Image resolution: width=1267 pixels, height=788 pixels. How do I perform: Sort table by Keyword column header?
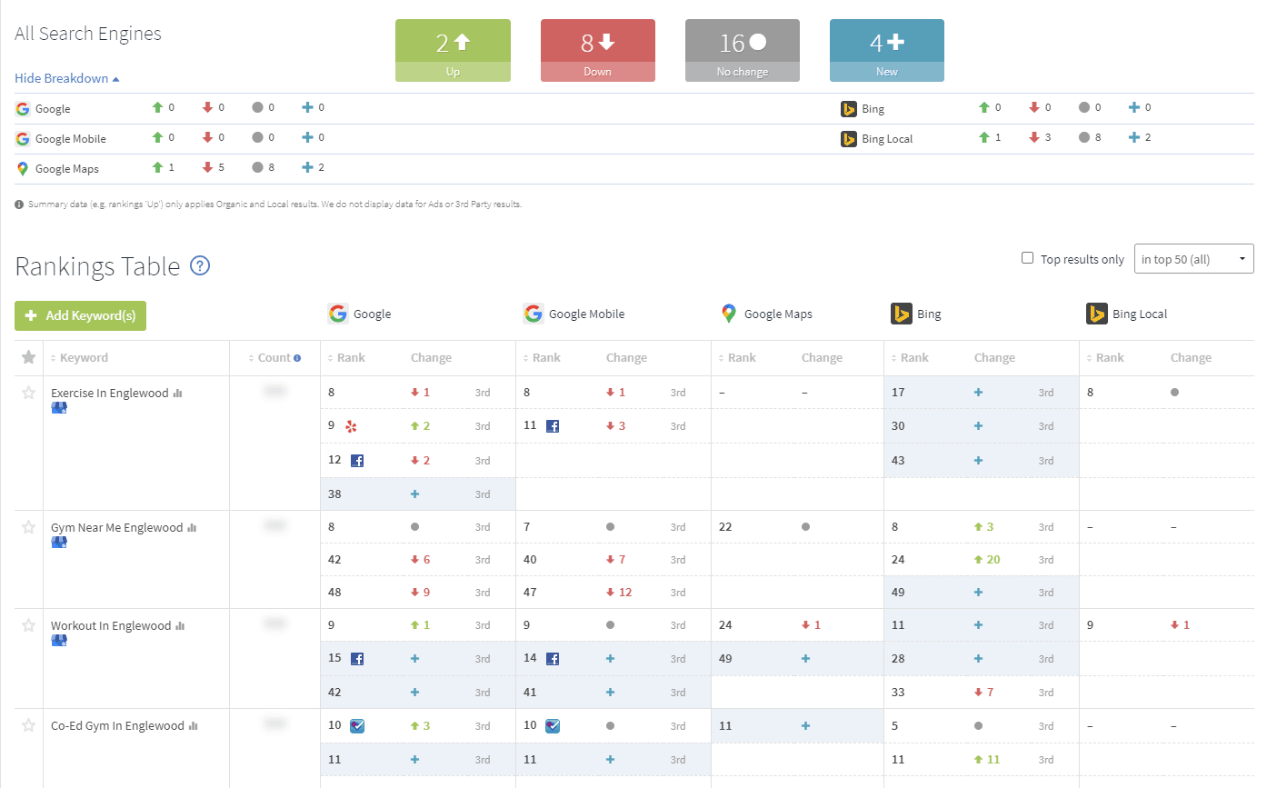tap(84, 358)
